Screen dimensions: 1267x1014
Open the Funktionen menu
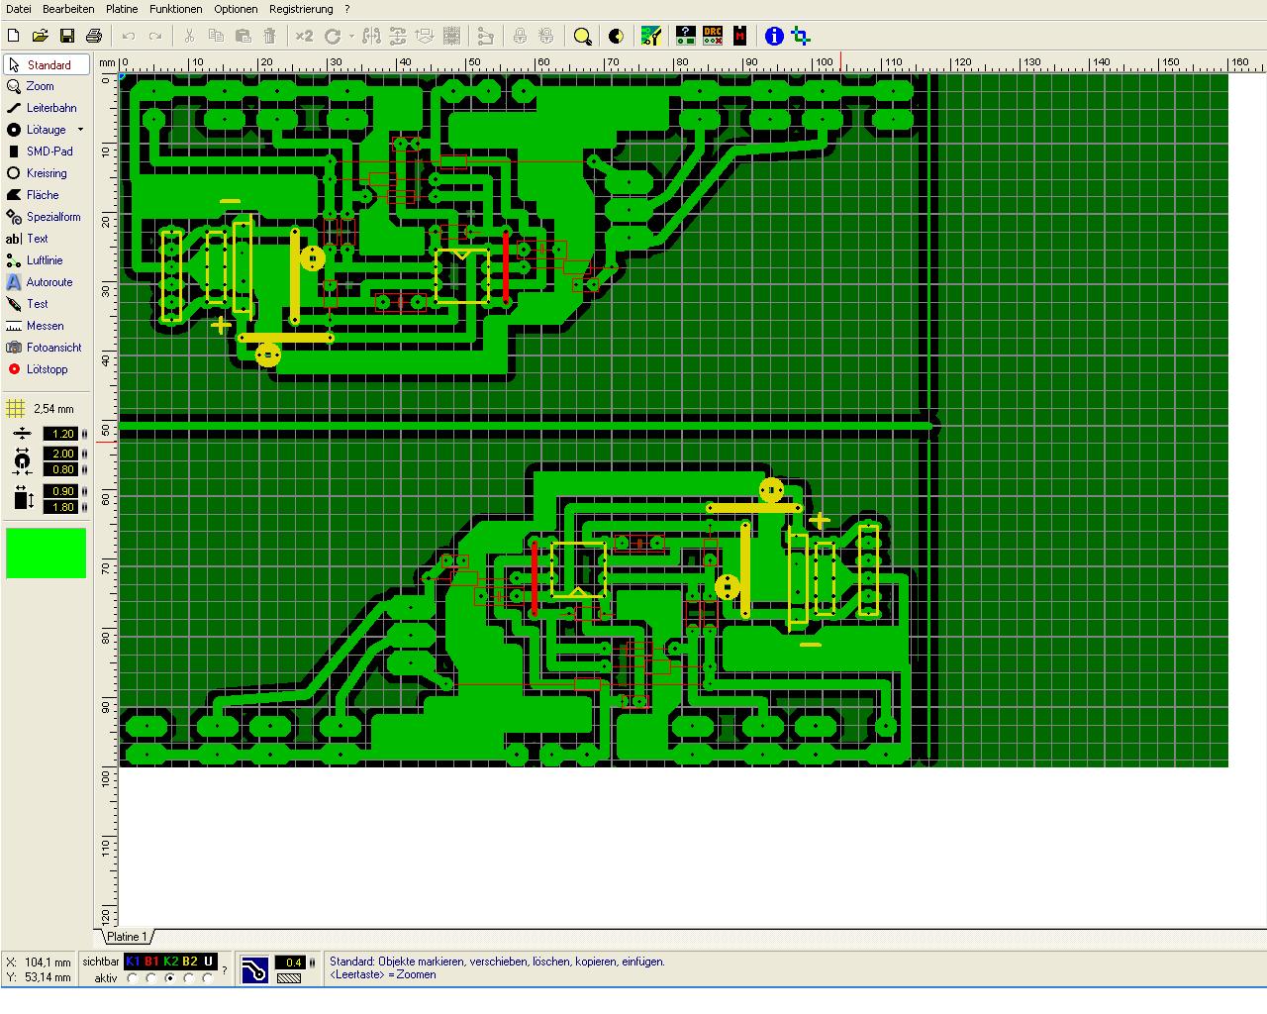(176, 9)
